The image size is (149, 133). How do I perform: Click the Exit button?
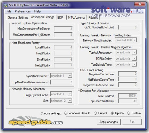(132, 122)
